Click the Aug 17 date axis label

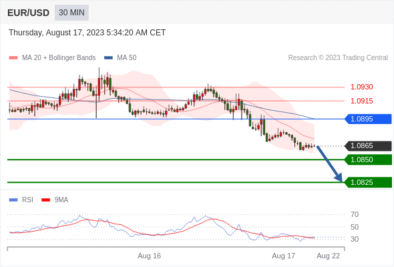point(283,256)
